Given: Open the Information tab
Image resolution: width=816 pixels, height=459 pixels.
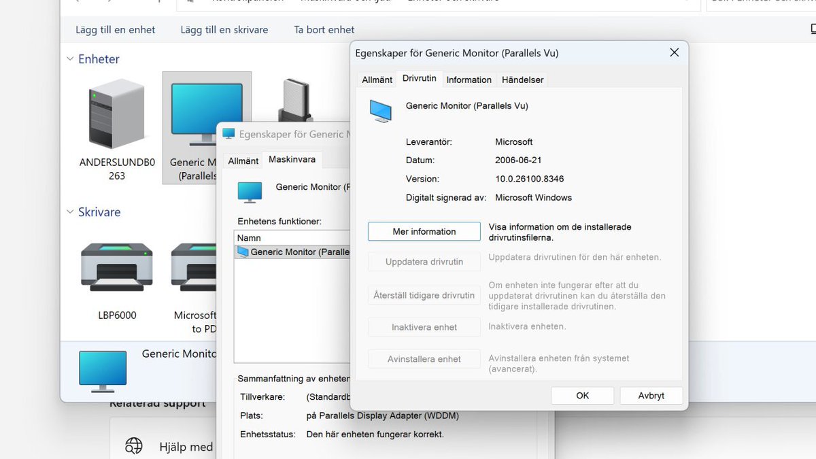Looking at the screenshot, I should 469,80.
